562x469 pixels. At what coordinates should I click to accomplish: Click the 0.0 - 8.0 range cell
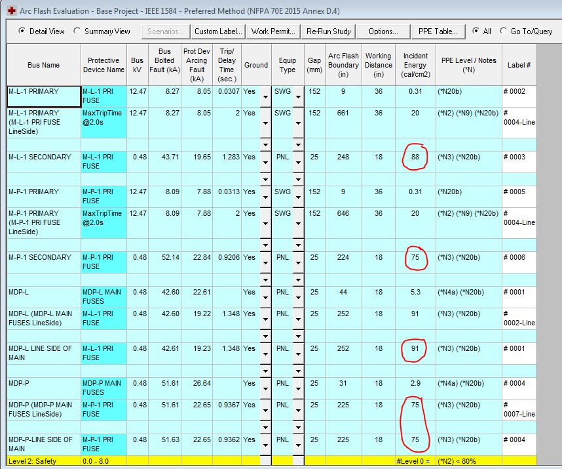coord(103,461)
